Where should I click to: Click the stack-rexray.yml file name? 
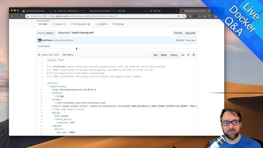pos(83,32)
